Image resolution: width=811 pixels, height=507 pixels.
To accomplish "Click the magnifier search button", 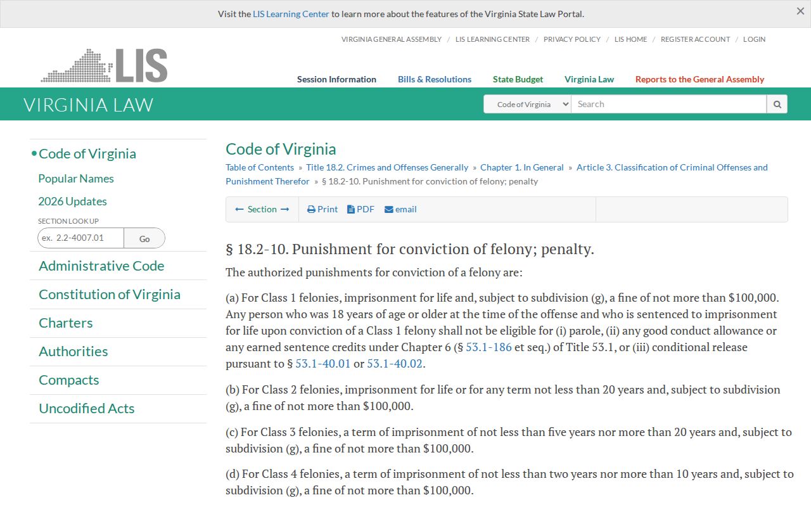I will coord(777,104).
